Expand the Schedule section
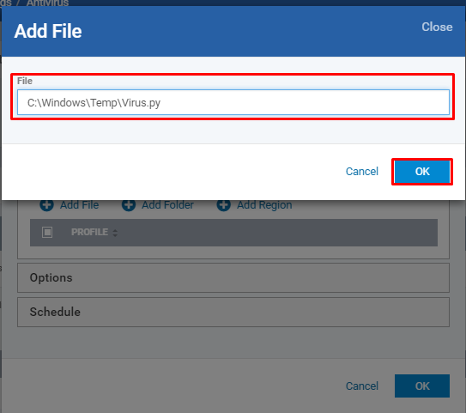 (233, 312)
